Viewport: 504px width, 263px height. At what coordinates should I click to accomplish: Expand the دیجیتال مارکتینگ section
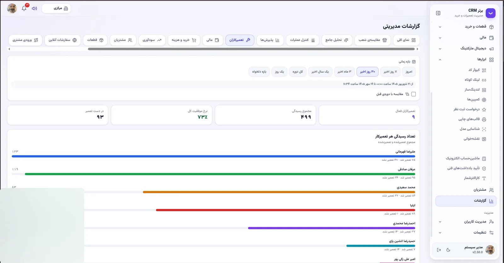click(x=466, y=49)
